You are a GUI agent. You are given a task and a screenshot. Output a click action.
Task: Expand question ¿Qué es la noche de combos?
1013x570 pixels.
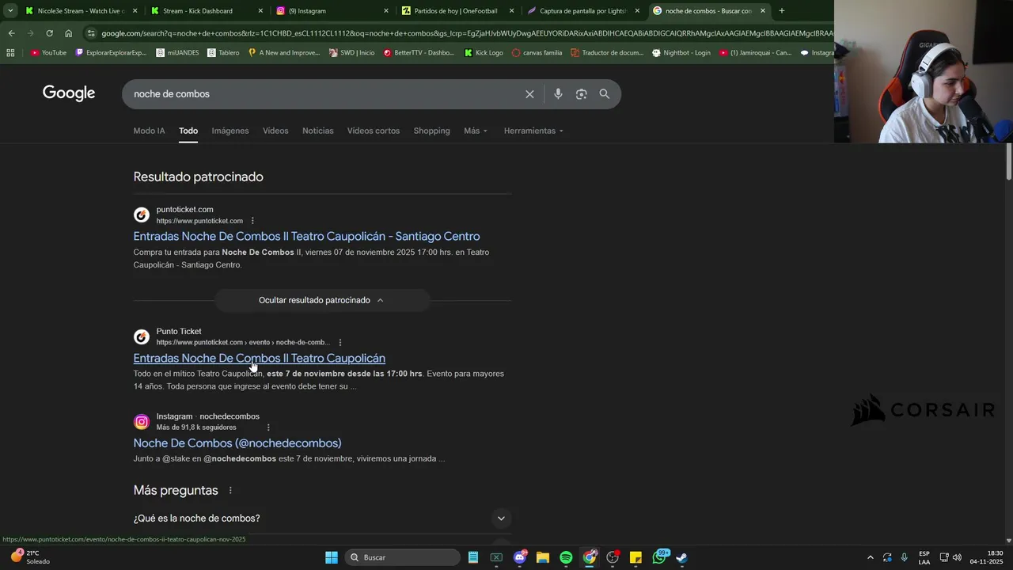tap(322, 519)
